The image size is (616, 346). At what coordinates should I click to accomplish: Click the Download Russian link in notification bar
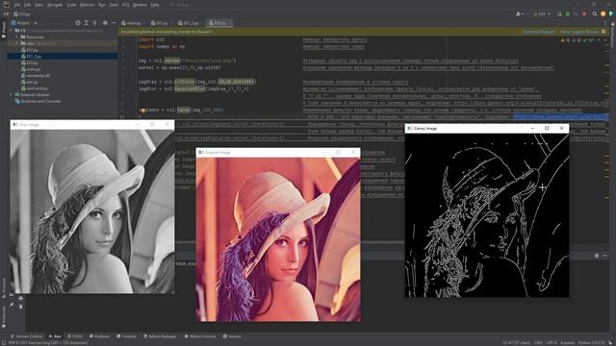[539, 32]
